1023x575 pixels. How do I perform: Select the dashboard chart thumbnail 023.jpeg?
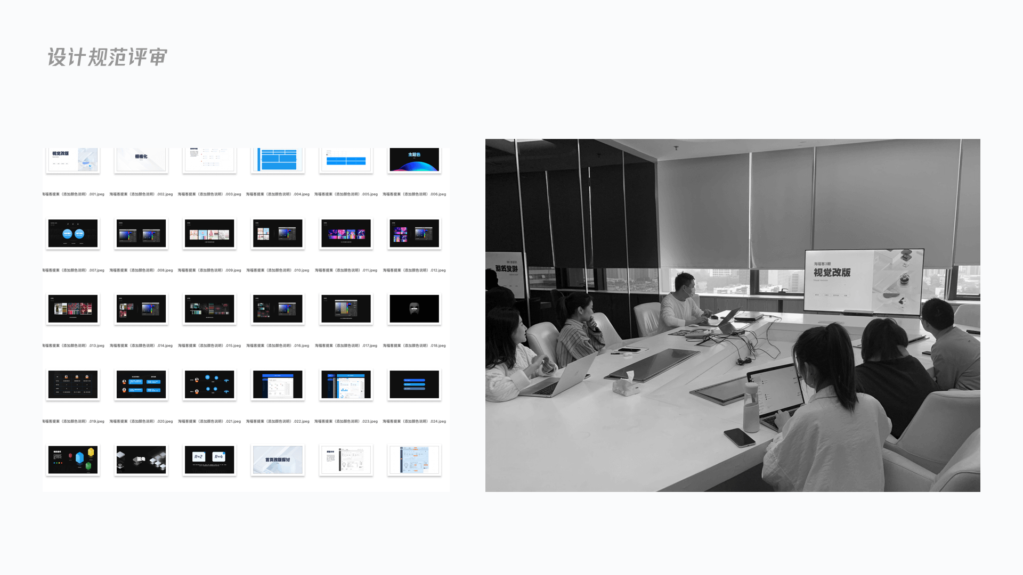coord(346,384)
